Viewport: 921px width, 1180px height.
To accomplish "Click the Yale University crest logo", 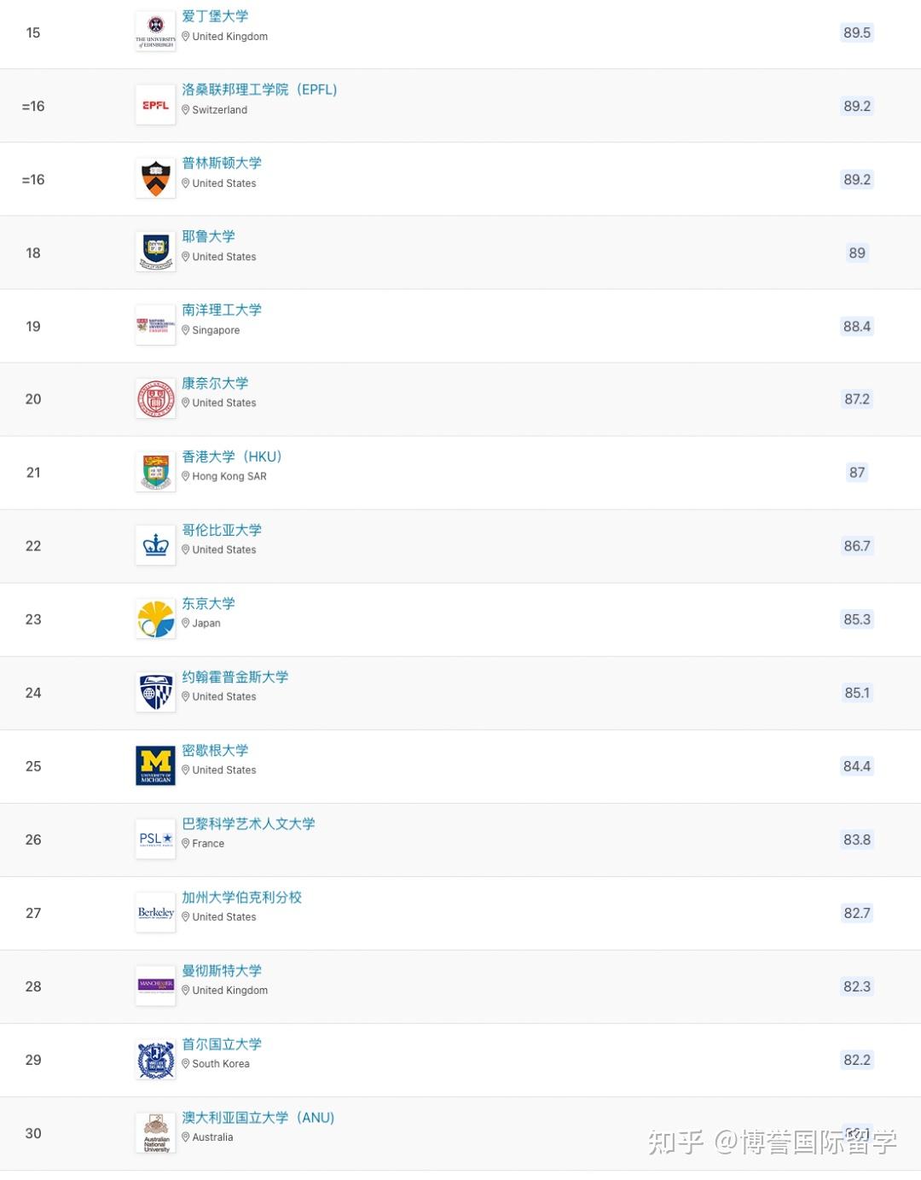I will tap(155, 253).
